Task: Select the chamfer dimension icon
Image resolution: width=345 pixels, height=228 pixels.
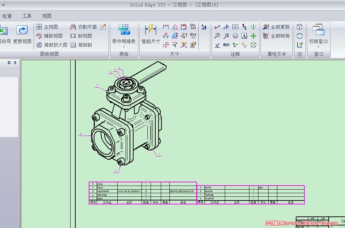Action: point(175,45)
